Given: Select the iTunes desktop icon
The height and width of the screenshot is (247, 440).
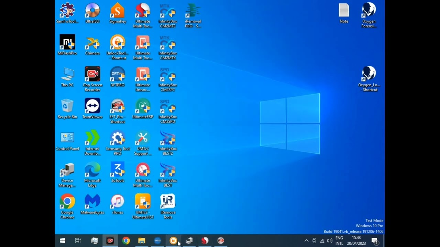Looking at the screenshot, I should [118, 204].
